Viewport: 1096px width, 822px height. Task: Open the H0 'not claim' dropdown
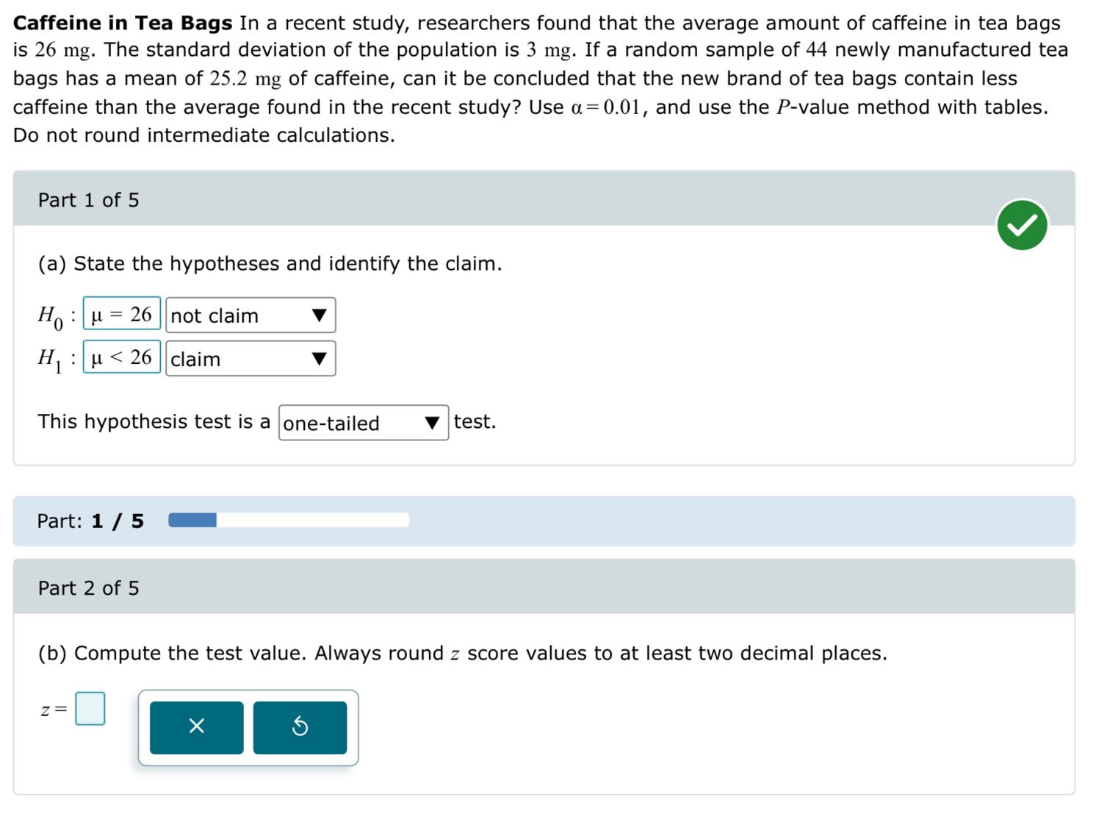250,315
